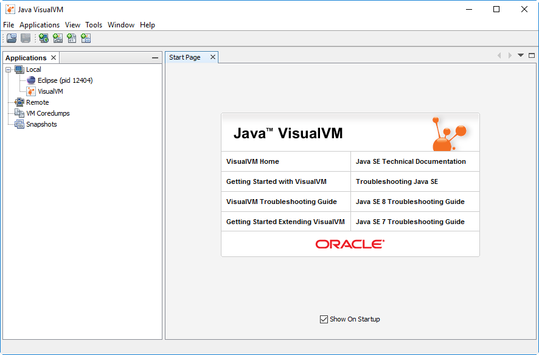This screenshot has width=539, height=355.
Task: Click the Add Remote Host toolbar icon
Action: pos(44,38)
